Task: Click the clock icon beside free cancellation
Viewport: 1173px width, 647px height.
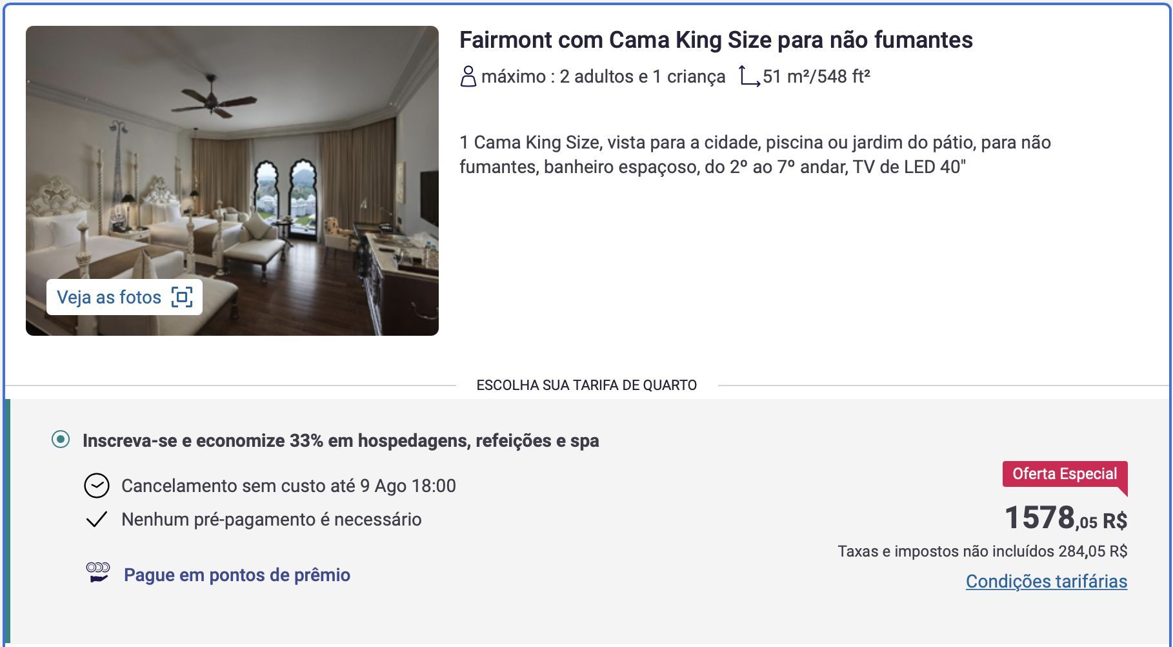Action: click(x=97, y=486)
